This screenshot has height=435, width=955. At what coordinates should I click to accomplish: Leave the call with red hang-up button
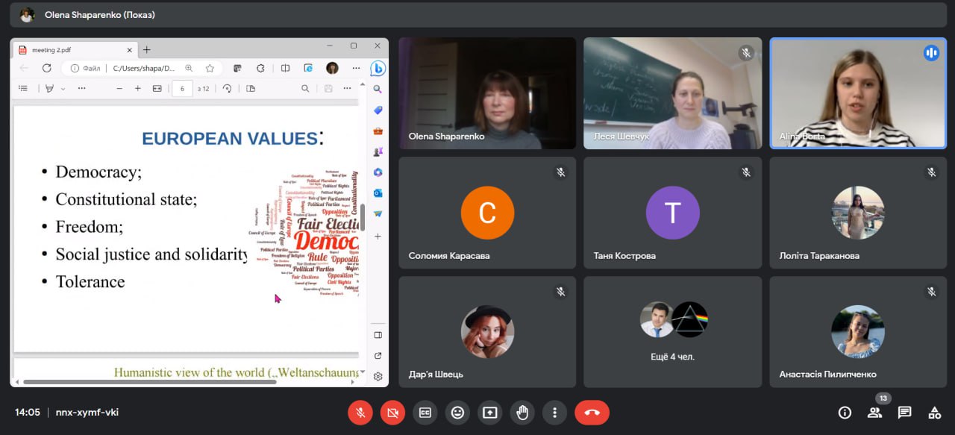[592, 412]
